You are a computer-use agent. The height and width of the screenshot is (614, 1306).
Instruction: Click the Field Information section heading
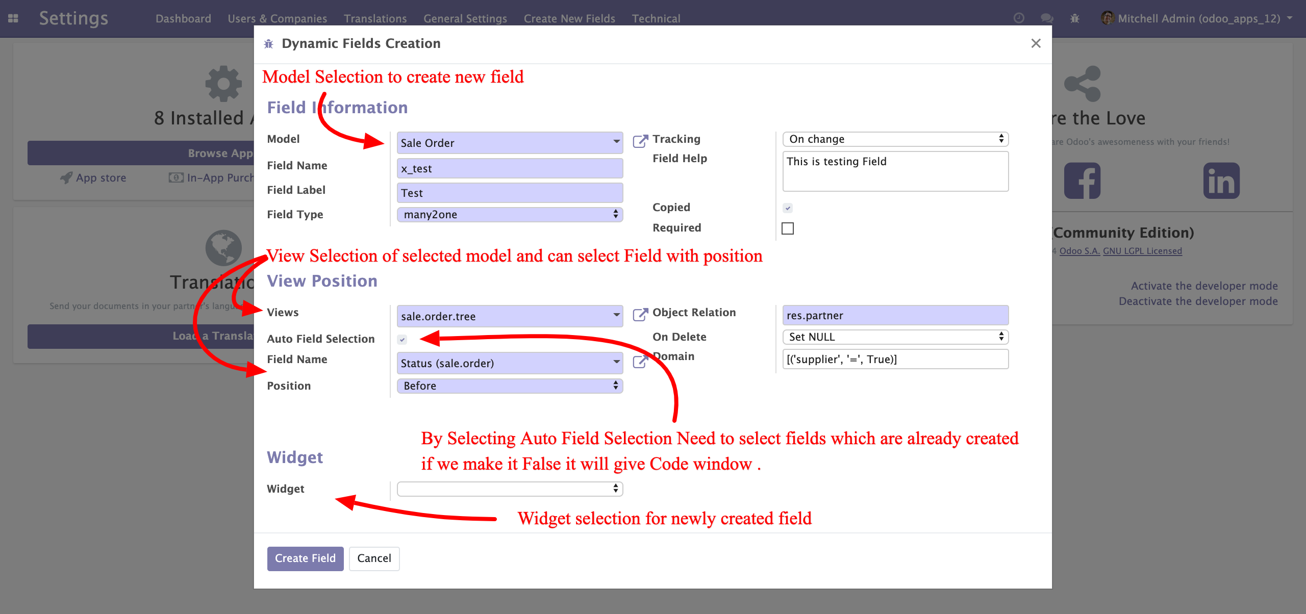(x=337, y=108)
